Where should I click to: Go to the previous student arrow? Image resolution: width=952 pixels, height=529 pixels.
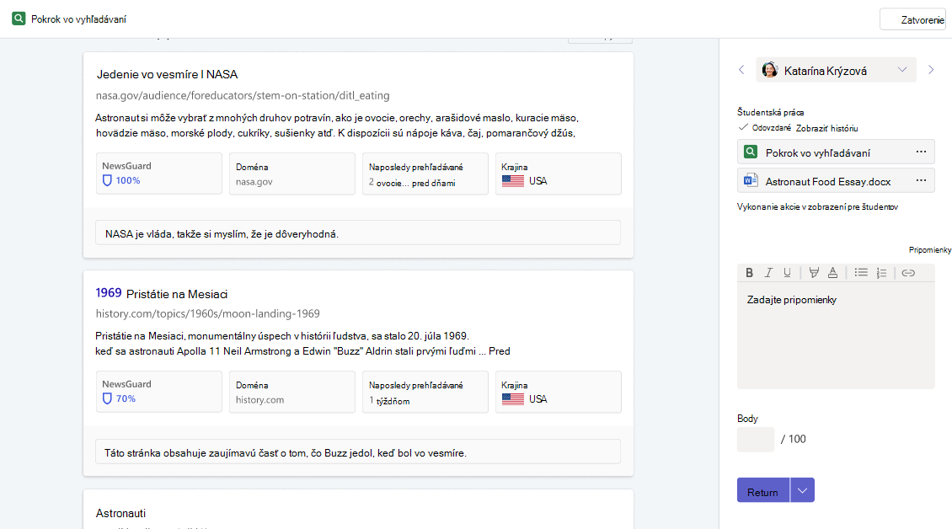click(x=741, y=70)
